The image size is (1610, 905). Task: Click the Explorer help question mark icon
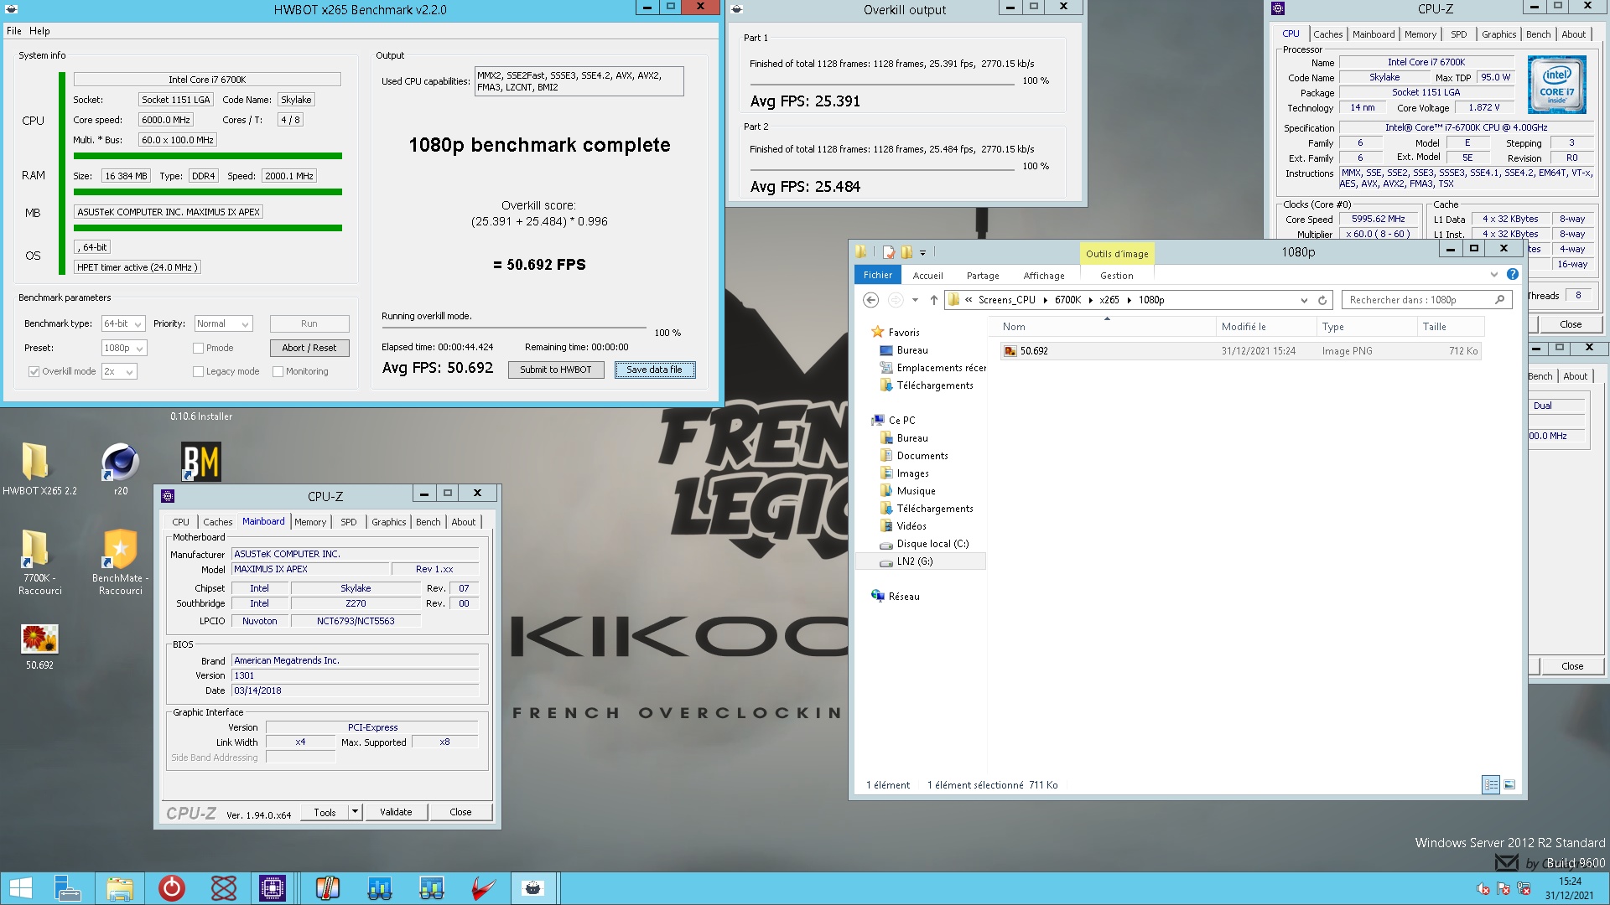[1512, 275]
